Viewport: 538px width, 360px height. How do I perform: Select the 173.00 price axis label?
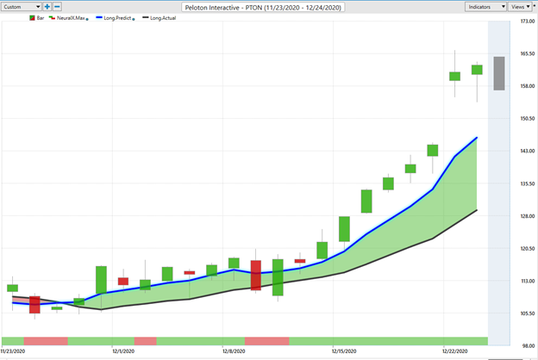(x=528, y=22)
